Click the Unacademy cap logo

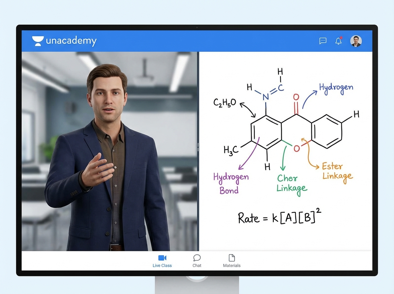pyautogui.click(x=38, y=40)
